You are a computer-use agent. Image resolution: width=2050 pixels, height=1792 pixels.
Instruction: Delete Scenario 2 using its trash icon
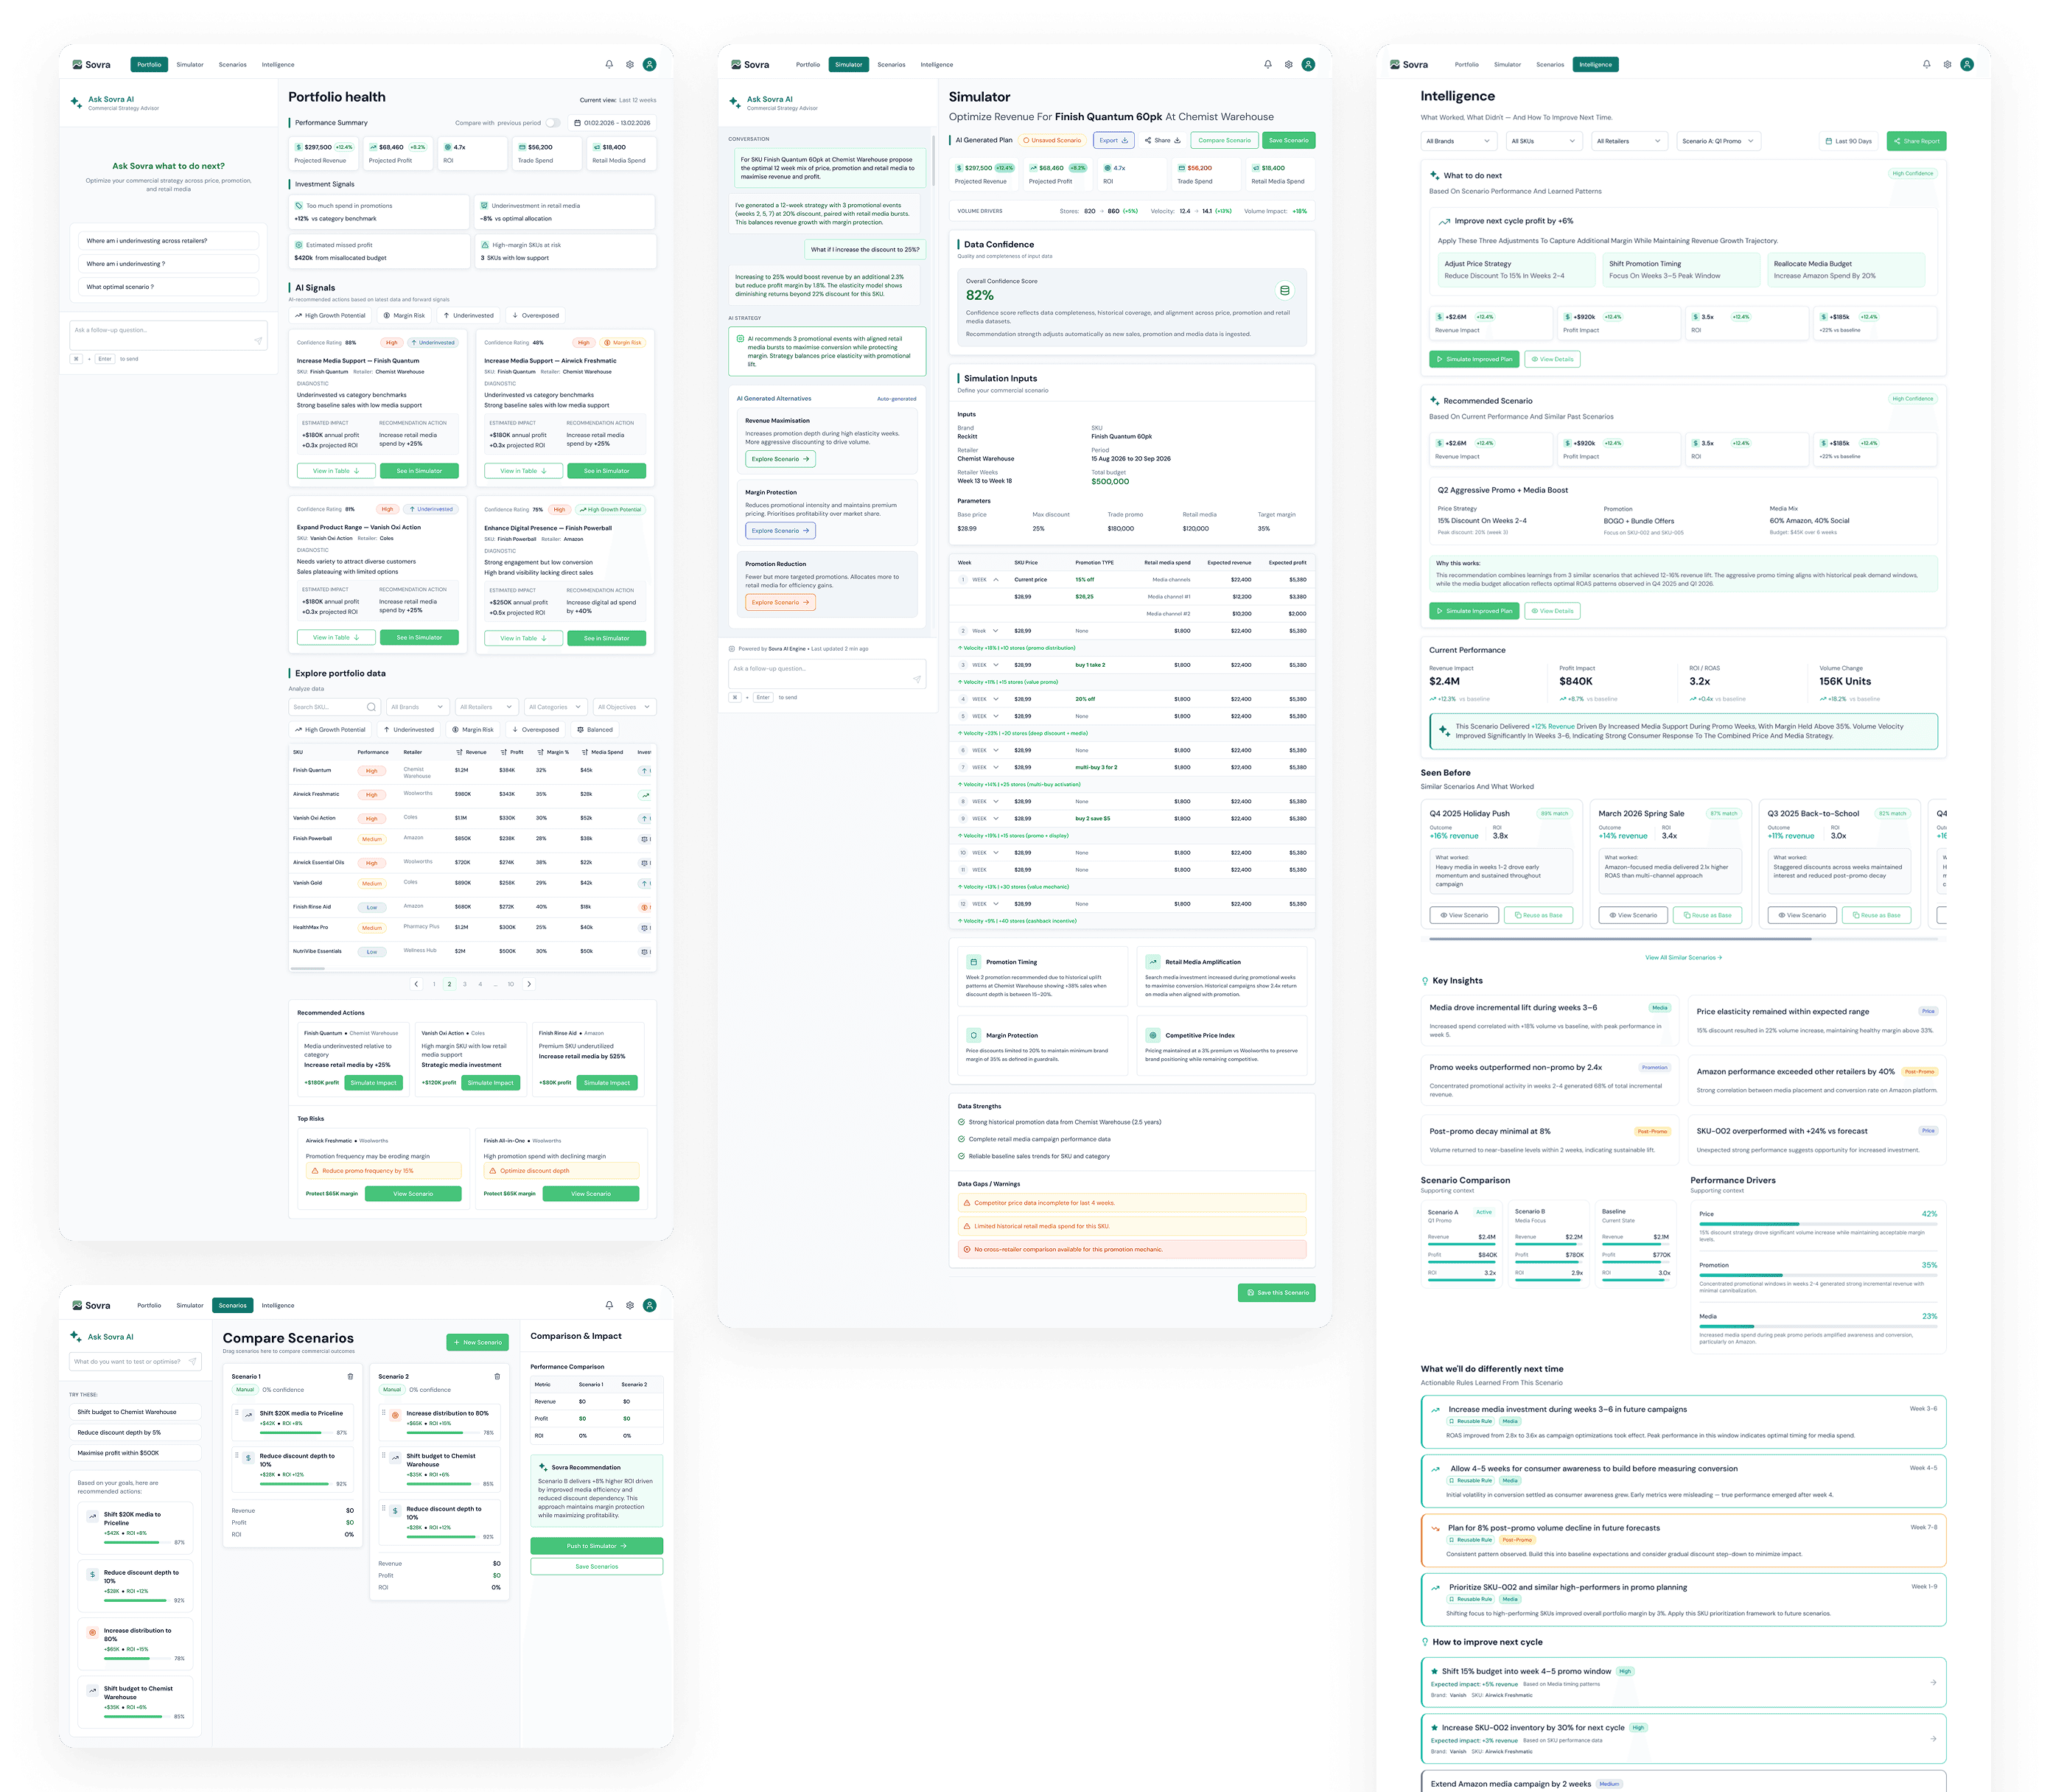[497, 1376]
